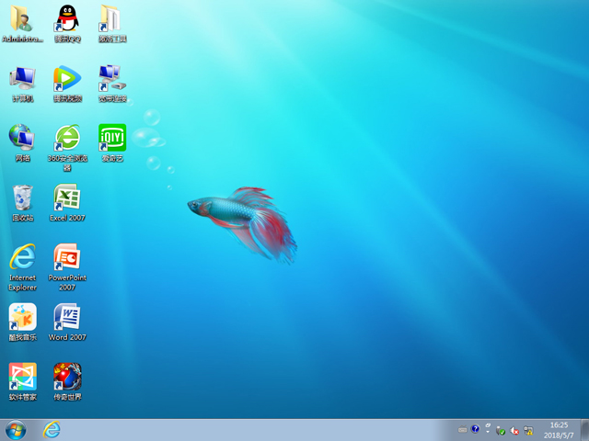Select the Software Manager desktop icon
589x441 pixels.
[x=22, y=377]
